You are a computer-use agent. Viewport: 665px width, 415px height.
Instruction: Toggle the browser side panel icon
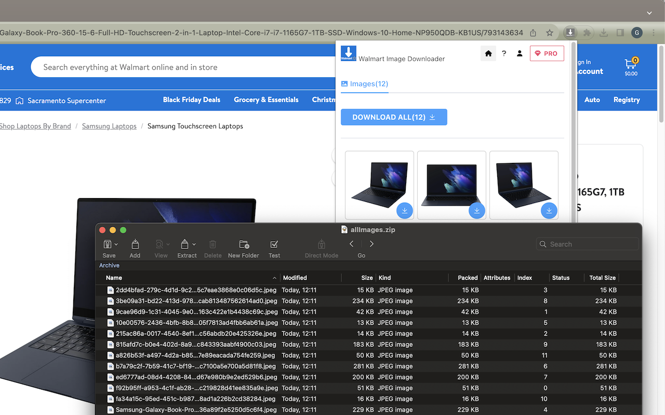pyautogui.click(x=620, y=33)
